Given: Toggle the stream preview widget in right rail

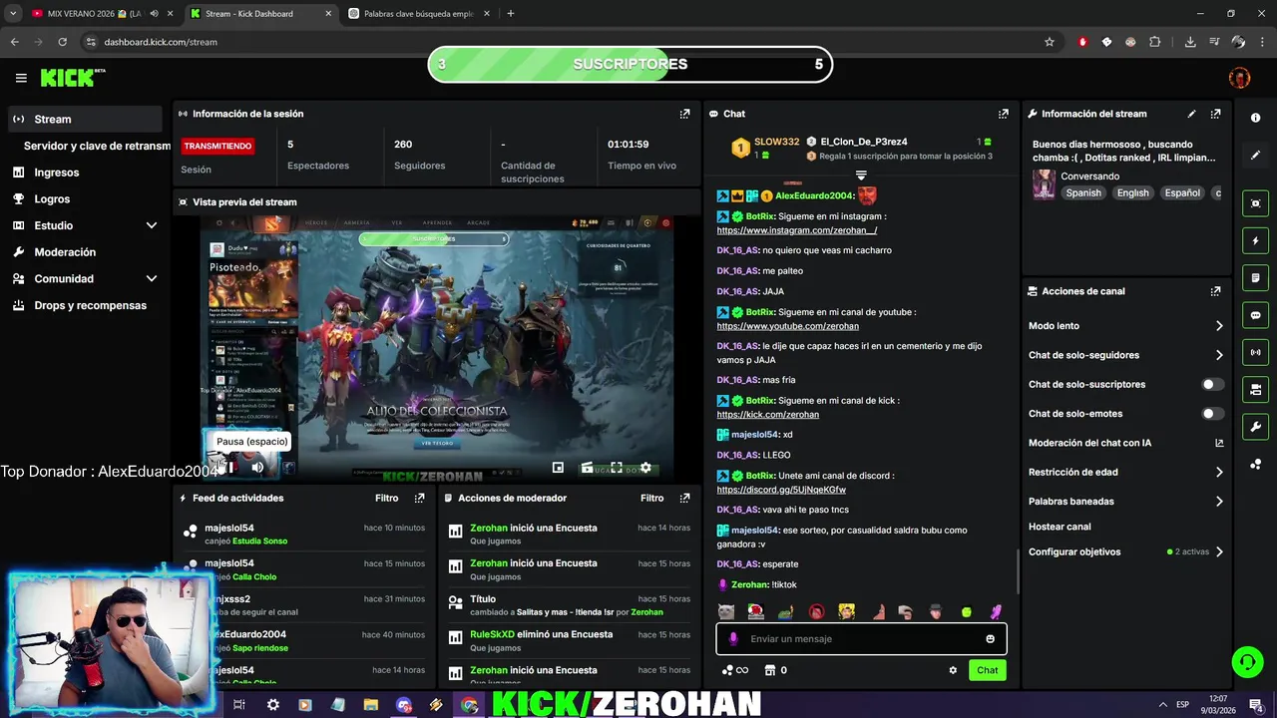Looking at the screenshot, I should pos(1255,203).
